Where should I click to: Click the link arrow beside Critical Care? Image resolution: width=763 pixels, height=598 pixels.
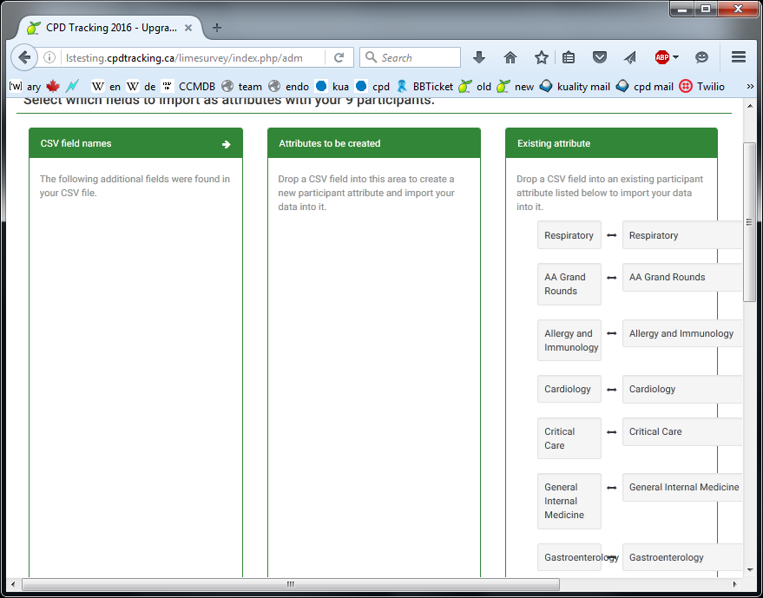pyautogui.click(x=612, y=432)
